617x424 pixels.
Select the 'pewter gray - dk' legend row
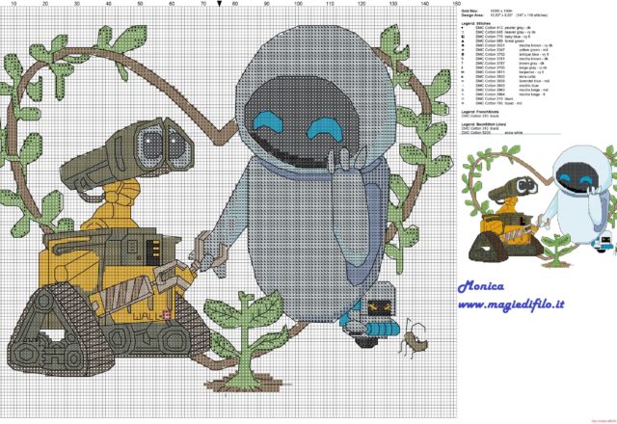pyautogui.click(x=496, y=28)
